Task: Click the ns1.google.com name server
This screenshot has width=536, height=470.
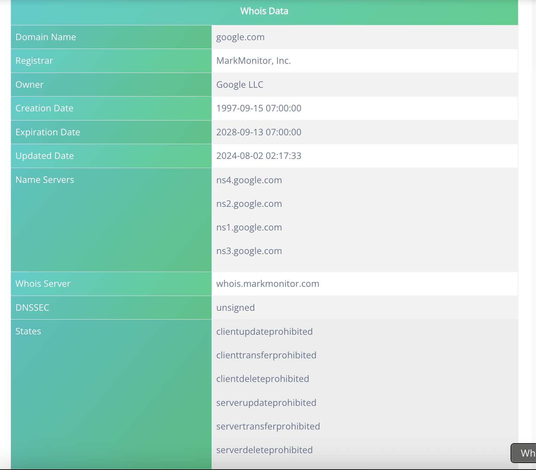Action: (249, 227)
